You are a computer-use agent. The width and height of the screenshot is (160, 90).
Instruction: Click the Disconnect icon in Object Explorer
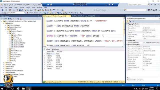click(x=11, y=19)
